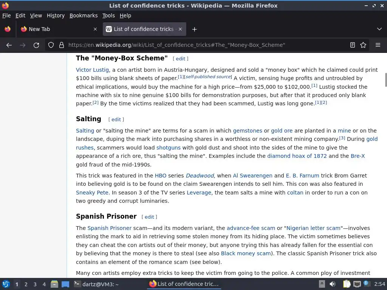Open the shotguns link
The width and height of the screenshot is (387, 290).
[169, 148]
